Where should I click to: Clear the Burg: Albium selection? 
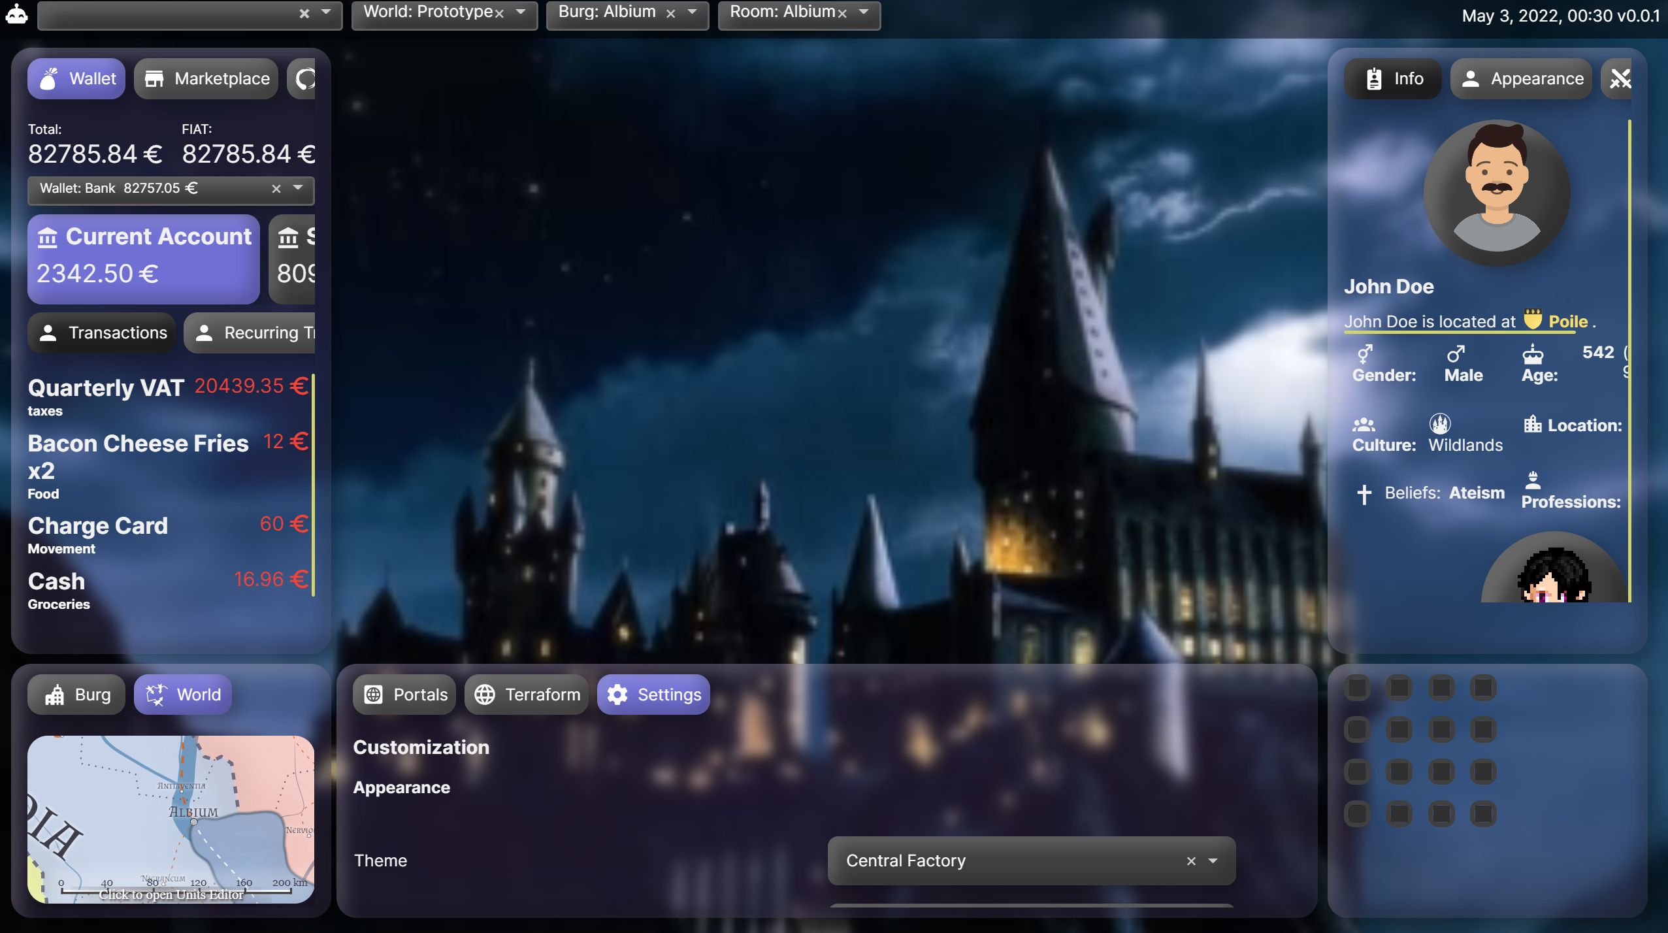pyautogui.click(x=670, y=14)
